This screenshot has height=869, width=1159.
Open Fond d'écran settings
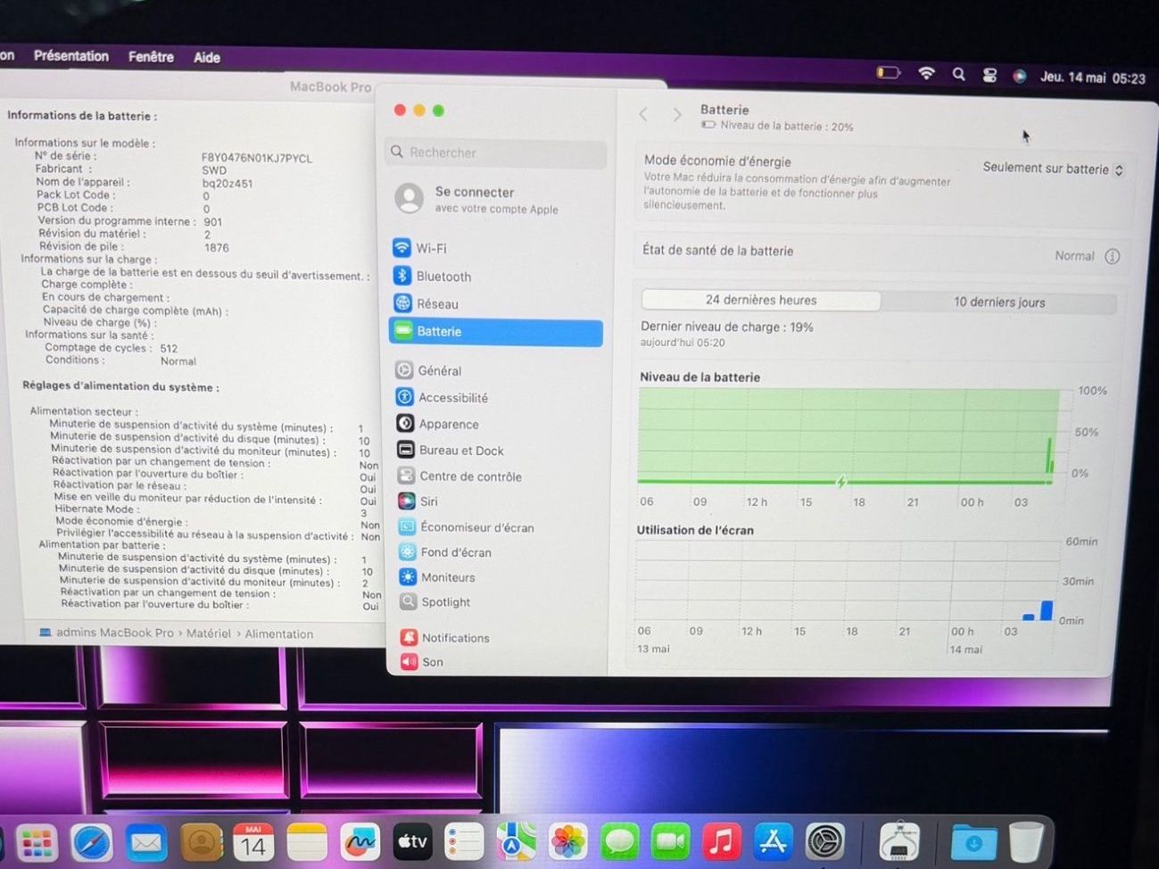pyautogui.click(x=445, y=552)
